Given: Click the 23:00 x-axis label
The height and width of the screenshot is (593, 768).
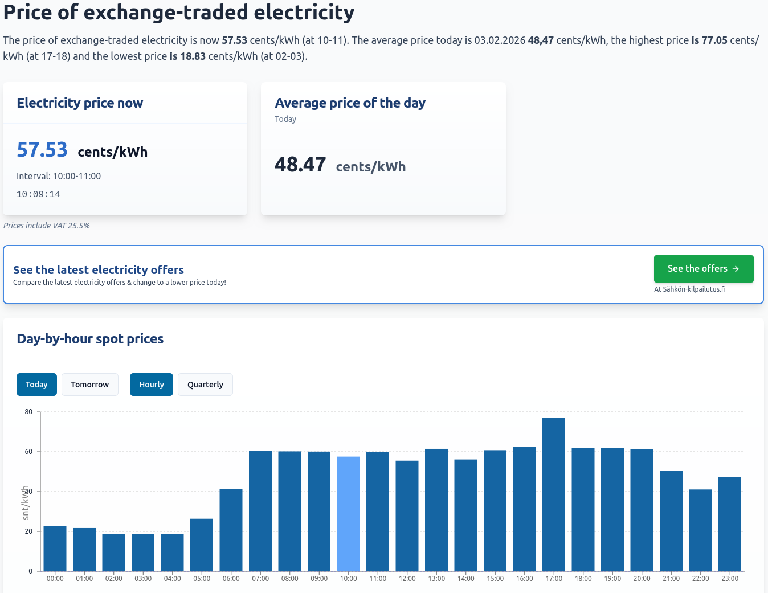Looking at the screenshot, I should 730,579.
